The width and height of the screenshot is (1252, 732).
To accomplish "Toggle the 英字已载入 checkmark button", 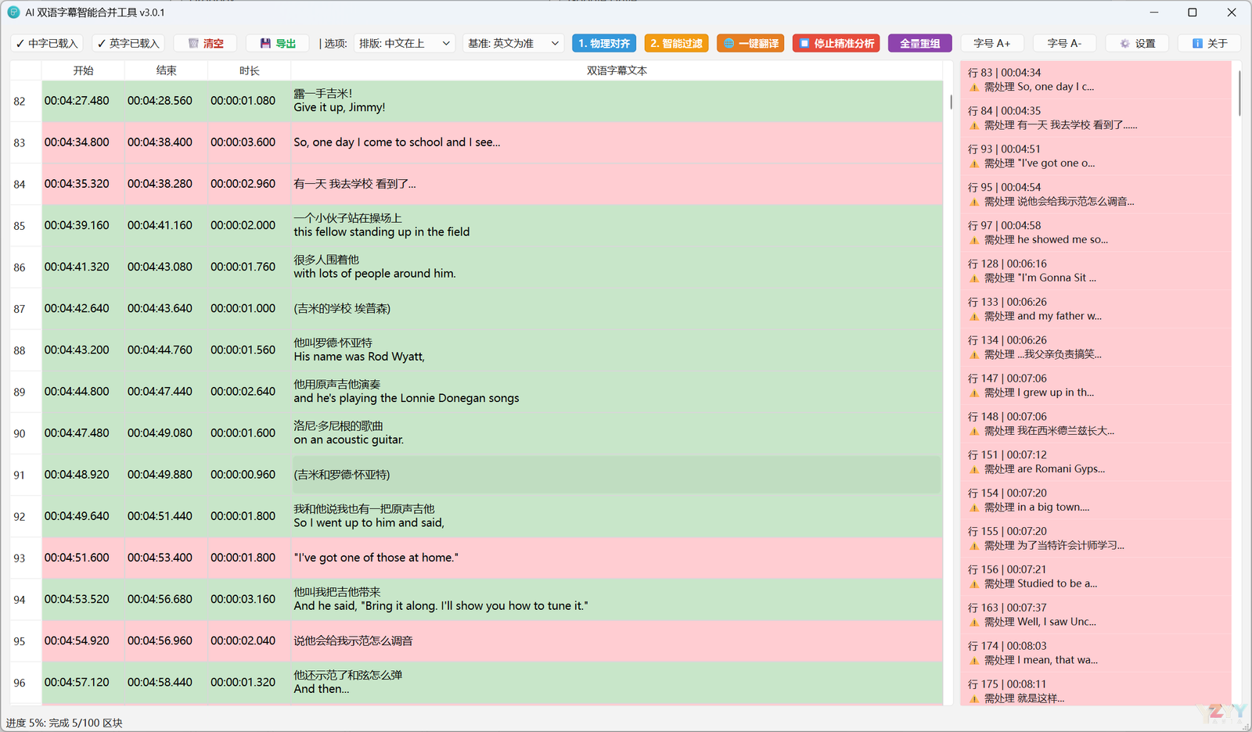I will point(128,44).
